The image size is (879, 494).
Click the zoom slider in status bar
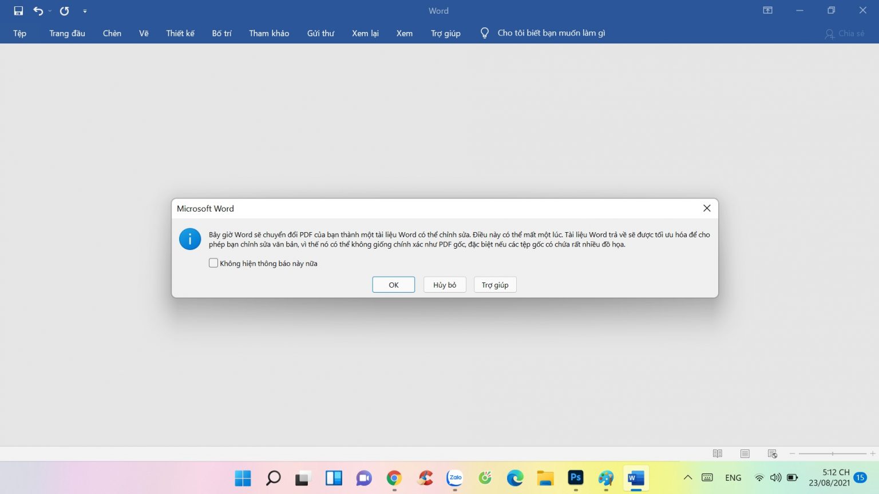tap(833, 453)
